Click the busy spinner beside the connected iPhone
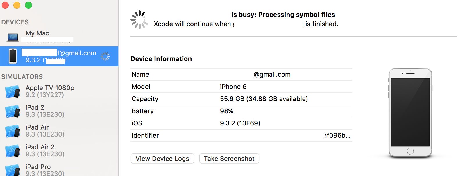The width and height of the screenshot is (458, 176). pyautogui.click(x=105, y=56)
